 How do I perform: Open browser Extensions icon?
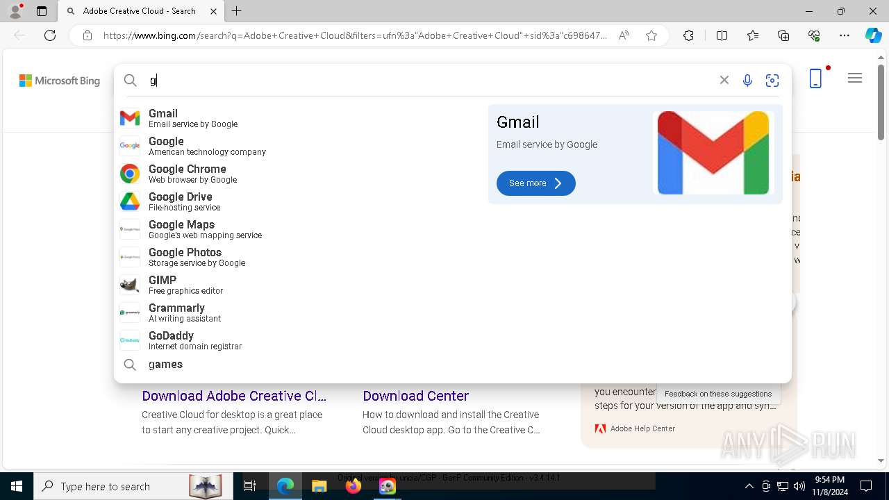pyautogui.click(x=688, y=35)
